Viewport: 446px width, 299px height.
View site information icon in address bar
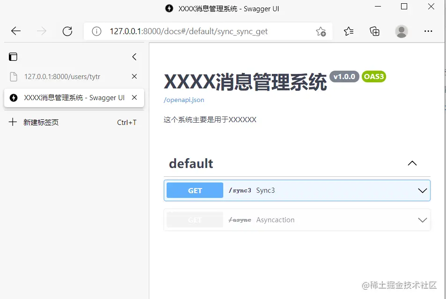point(96,31)
